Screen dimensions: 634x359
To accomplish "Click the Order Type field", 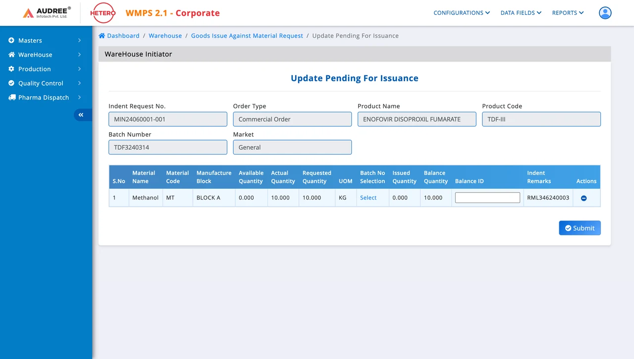I will 292,119.
